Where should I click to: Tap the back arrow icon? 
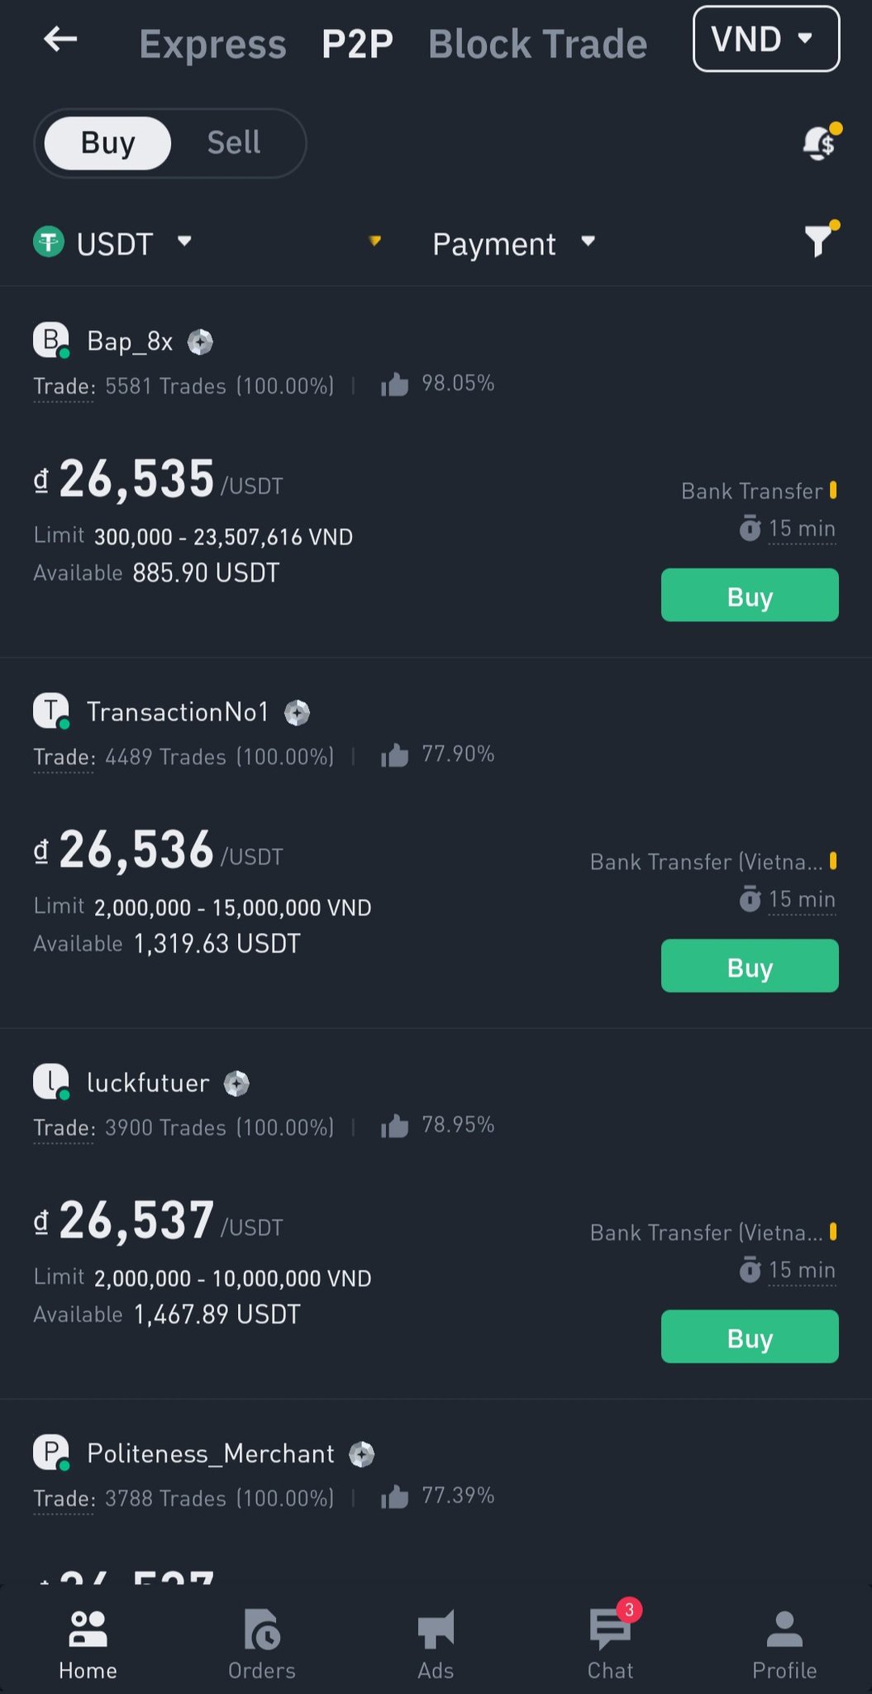click(60, 39)
